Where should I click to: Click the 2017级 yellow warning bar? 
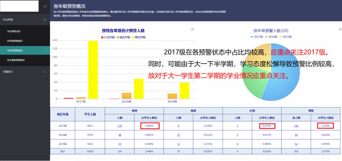click(93, 70)
